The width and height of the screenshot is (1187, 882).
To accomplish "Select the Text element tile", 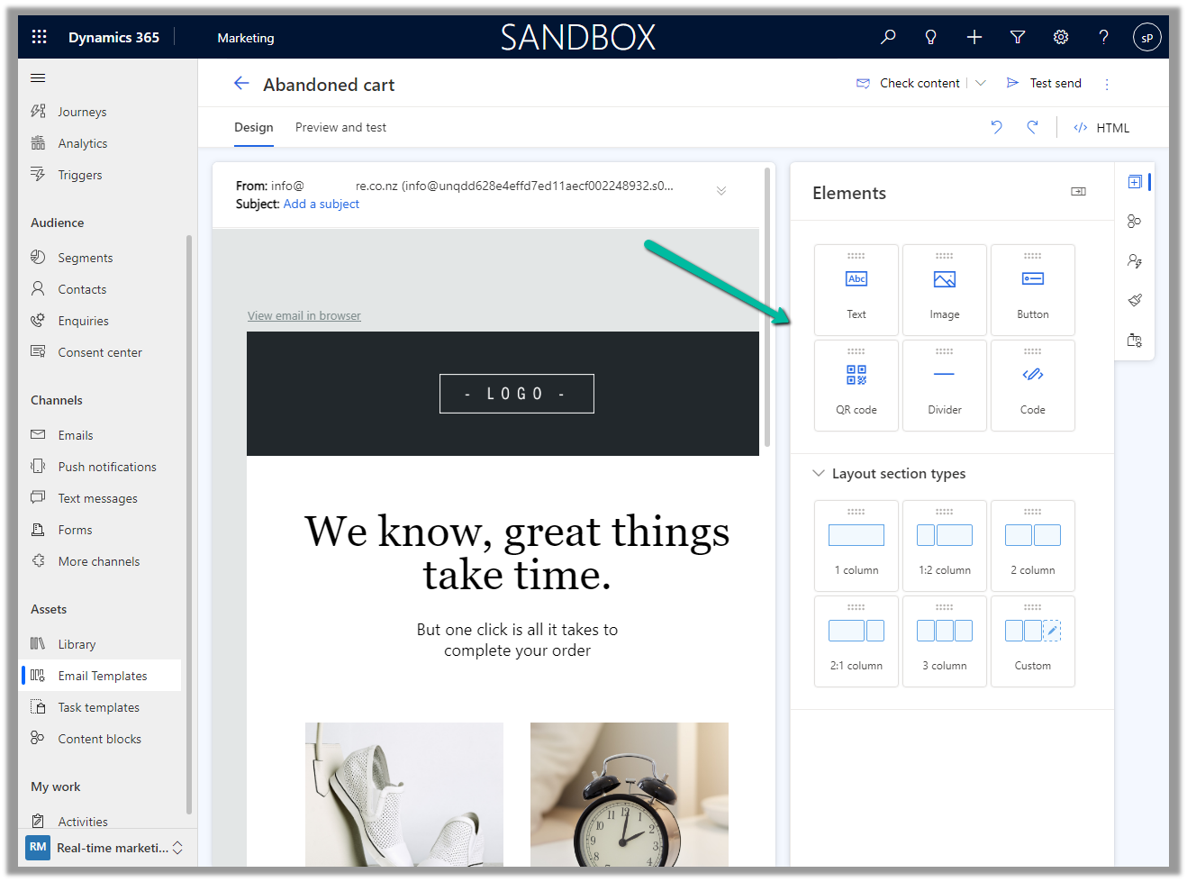I will (x=856, y=290).
